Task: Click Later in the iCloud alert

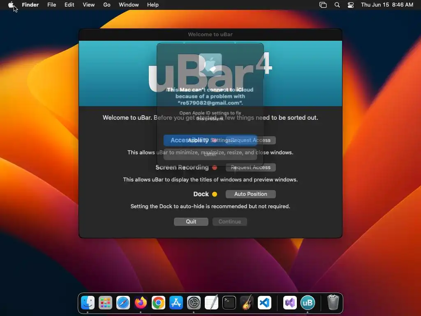Action: click(210, 154)
